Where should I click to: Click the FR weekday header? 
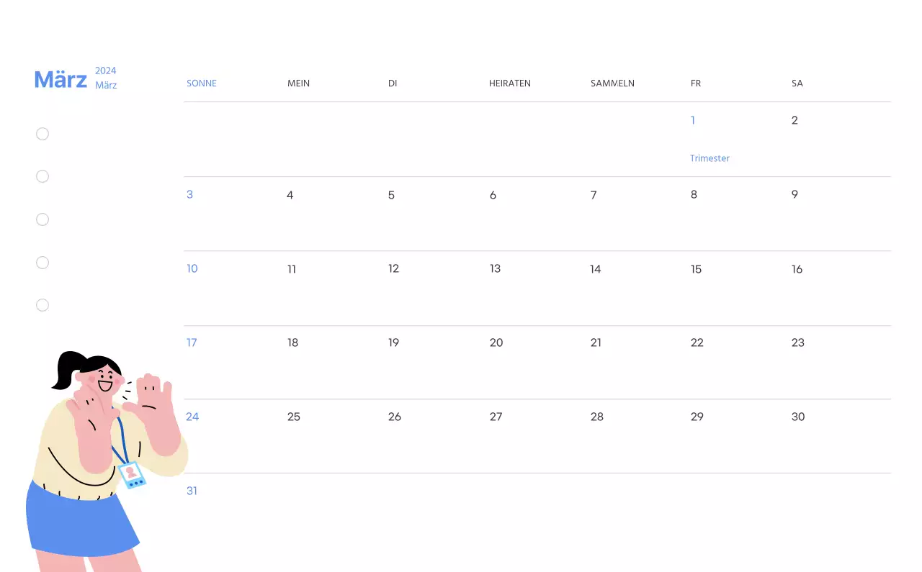coord(695,83)
